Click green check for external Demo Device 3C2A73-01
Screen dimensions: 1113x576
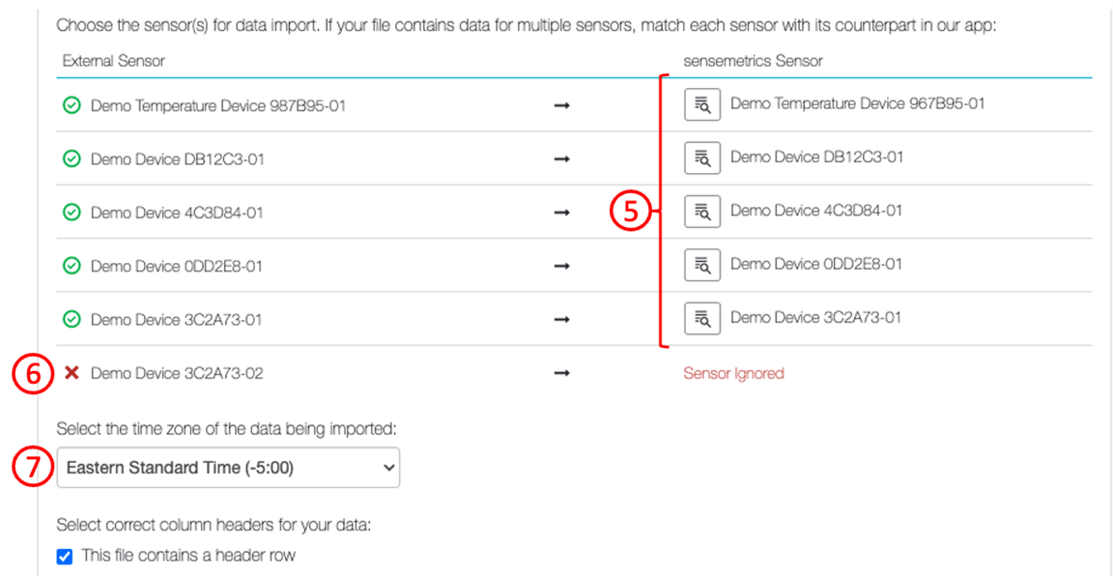71,319
